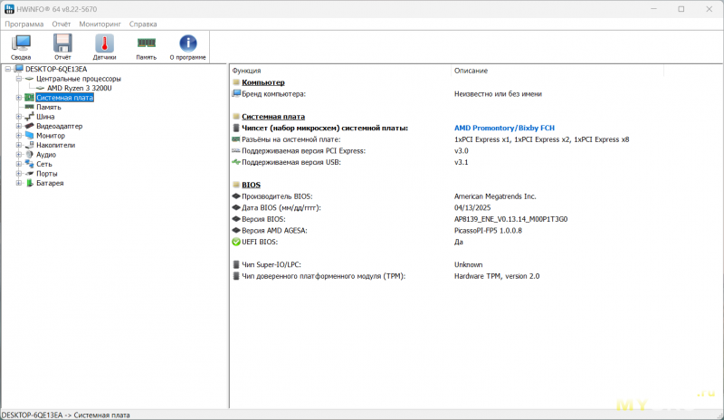Click the network icon beside Сеть
The height and width of the screenshot is (420, 724).
click(x=29, y=164)
